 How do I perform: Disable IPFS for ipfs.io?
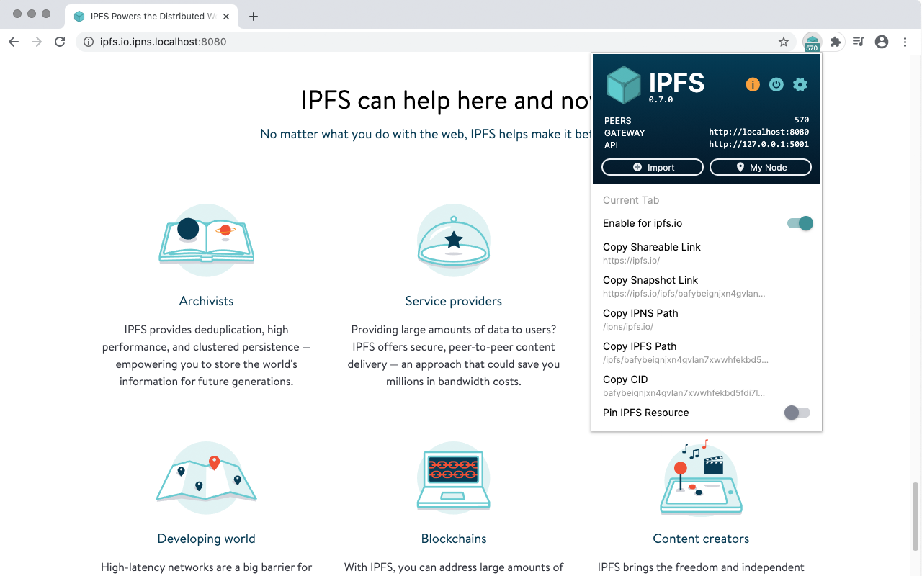pos(800,223)
